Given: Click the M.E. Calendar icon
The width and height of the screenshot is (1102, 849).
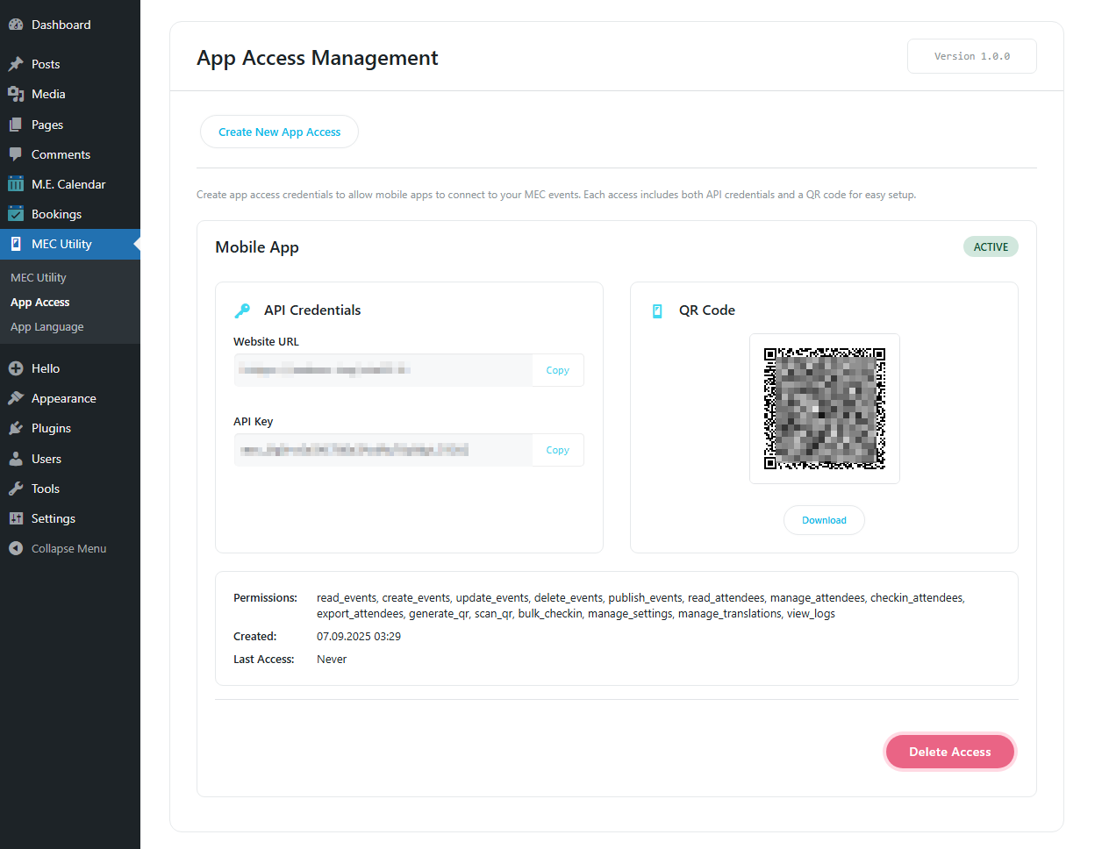Looking at the screenshot, I should click(16, 184).
